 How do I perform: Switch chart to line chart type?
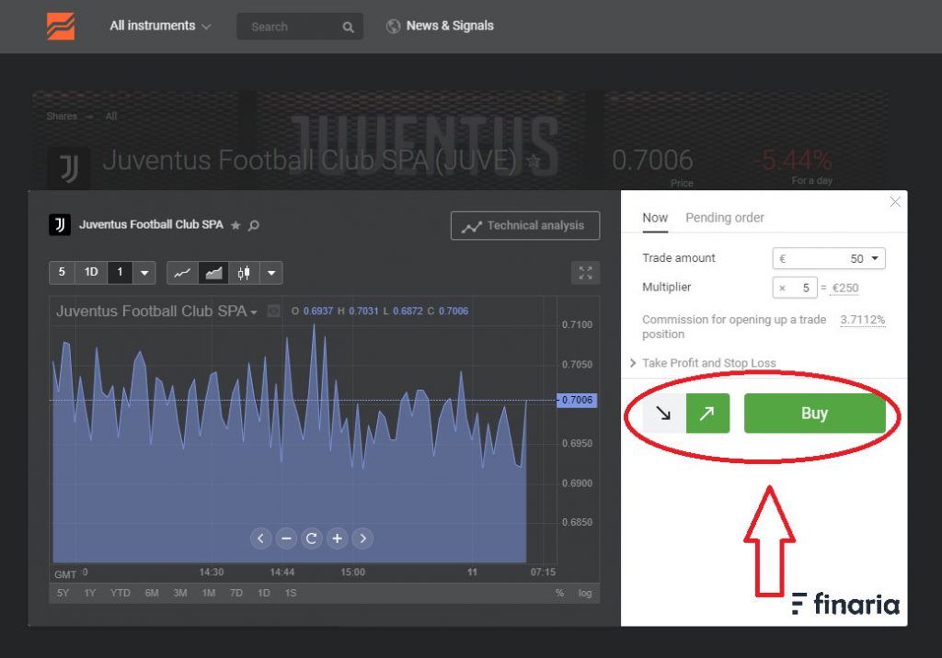pyautogui.click(x=181, y=273)
